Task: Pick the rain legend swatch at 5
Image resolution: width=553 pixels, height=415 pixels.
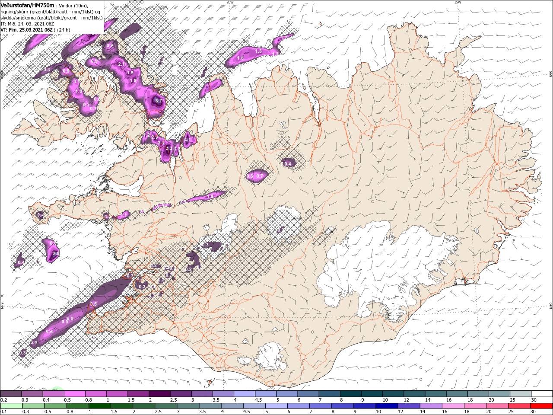Action: 276,406
